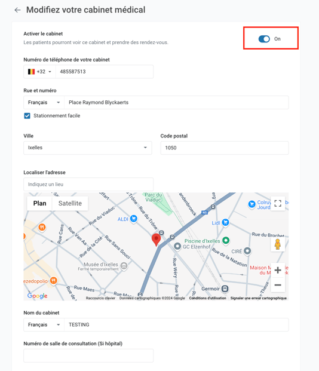
Task: Open the Français language dropdown for street
Action: click(44, 102)
